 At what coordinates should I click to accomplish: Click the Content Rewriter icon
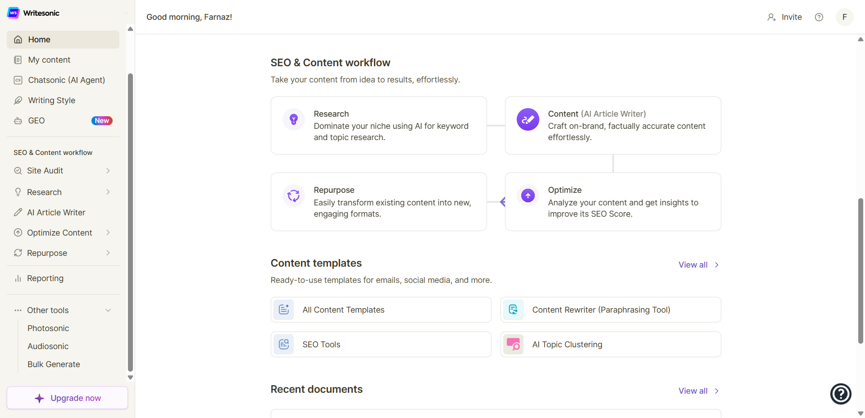tap(514, 310)
